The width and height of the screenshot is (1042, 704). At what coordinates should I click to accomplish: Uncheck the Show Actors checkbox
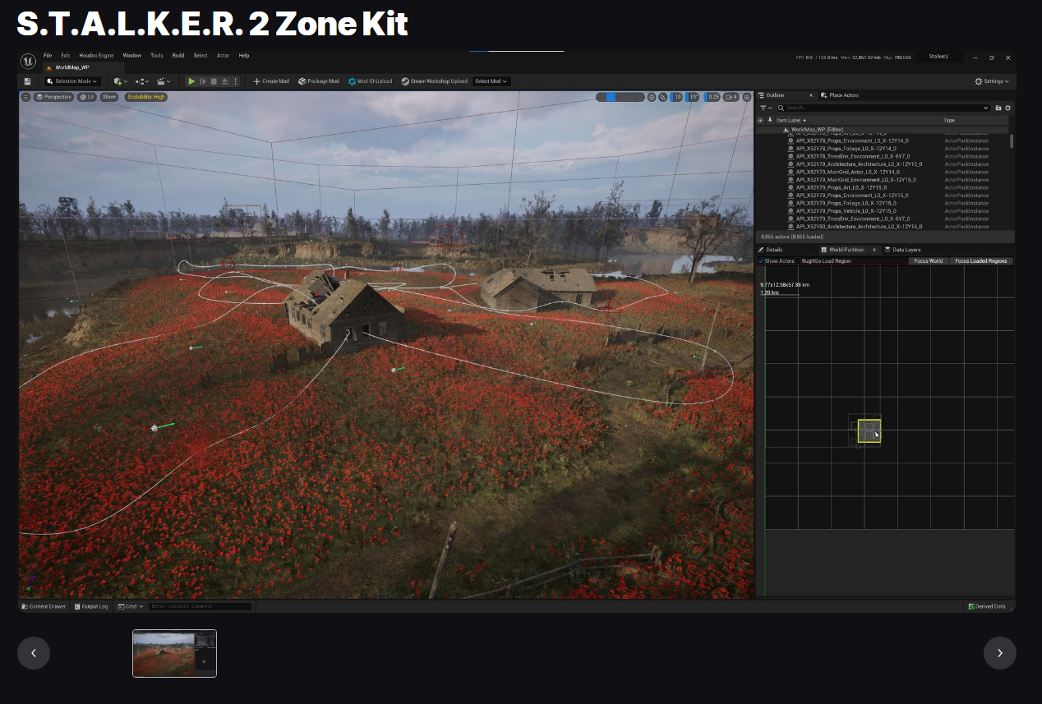tap(761, 261)
